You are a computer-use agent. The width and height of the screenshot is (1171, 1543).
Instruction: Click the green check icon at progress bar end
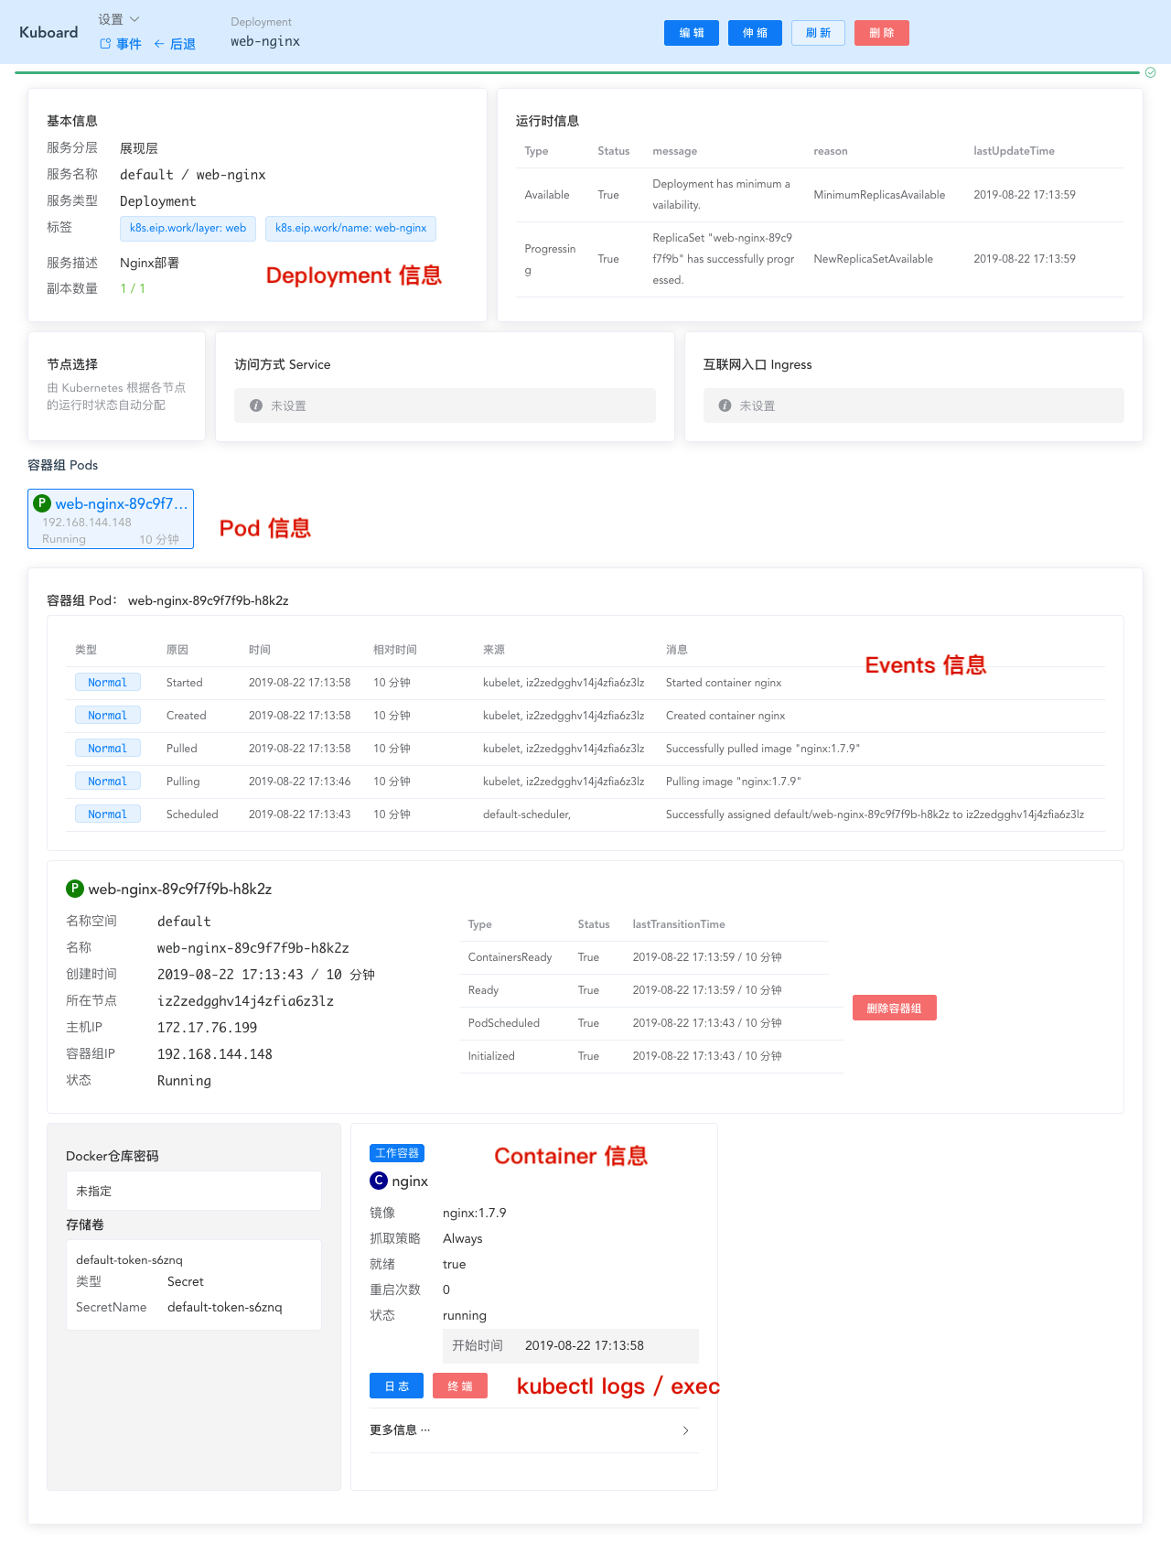(x=1151, y=72)
